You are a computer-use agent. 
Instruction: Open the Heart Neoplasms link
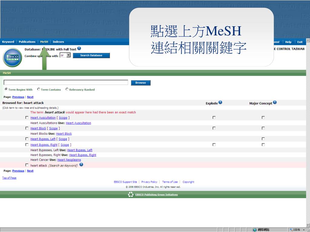click(69, 160)
